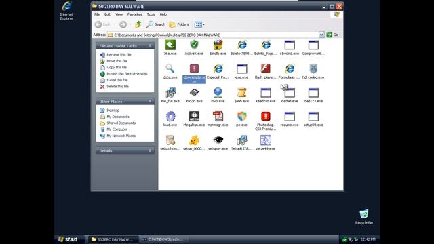Image resolution: width=434 pixels, height=244 pixels.
Task: Select the pe.exe Windows shield icon
Action: point(242,117)
